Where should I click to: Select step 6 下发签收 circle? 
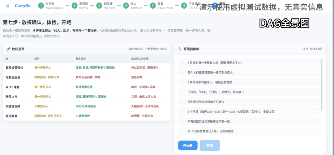tap(184, 6)
